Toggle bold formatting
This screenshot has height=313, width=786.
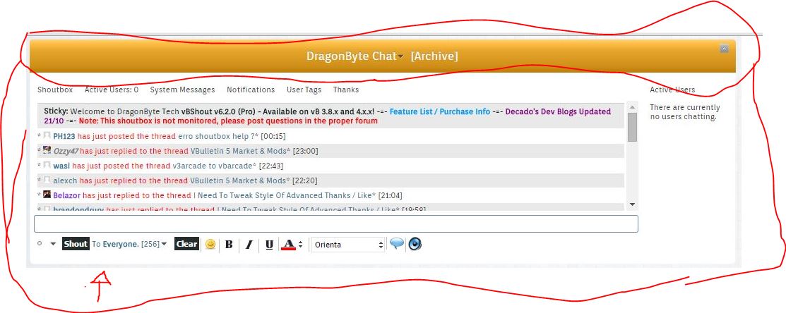coord(229,245)
